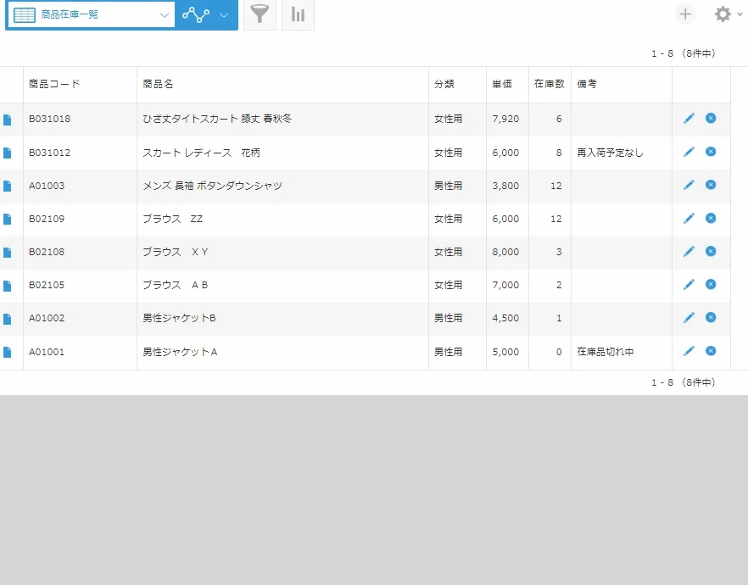Open record details for B031018
Viewport: 748px width, 585px height.
click(7, 120)
